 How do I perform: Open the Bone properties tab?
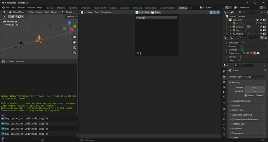[x=224, y=128]
